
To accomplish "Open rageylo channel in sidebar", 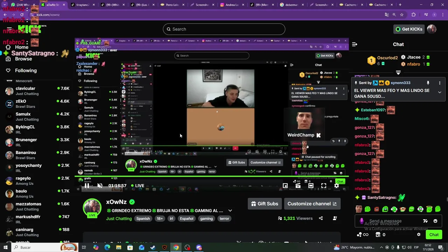I will [37, 181].
